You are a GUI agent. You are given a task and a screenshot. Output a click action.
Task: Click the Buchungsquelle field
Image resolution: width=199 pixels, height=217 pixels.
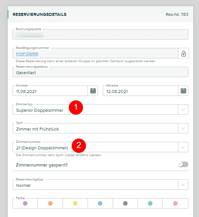coord(100,34)
